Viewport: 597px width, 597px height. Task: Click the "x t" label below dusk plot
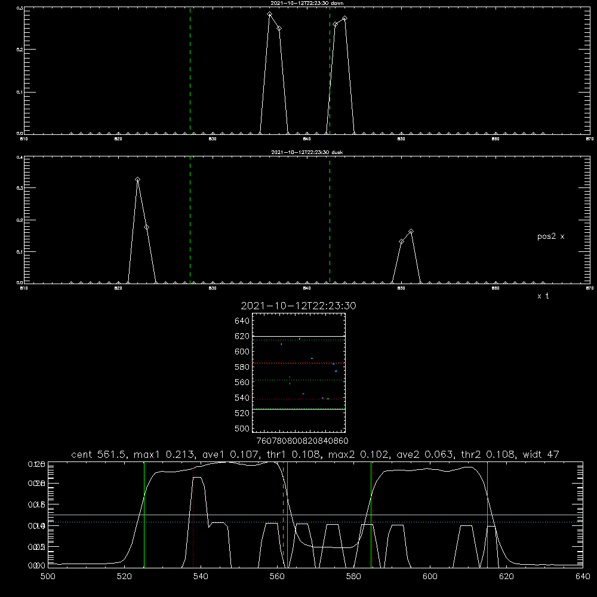(x=543, y=296)
